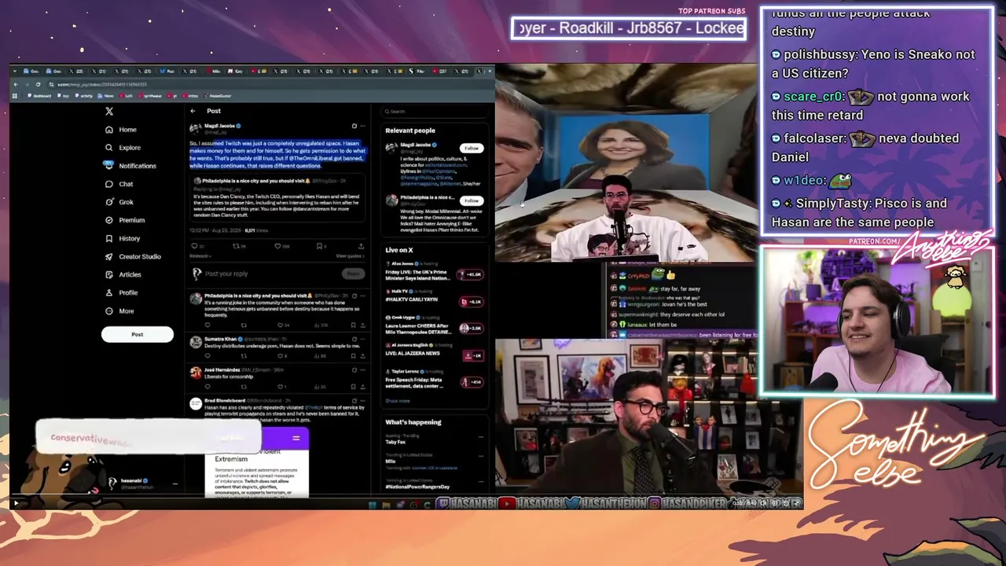Screen dimensions: 1006x566
Task: Open the HasanGuzor bookmark
Action: pyautogui.click(x=218, y=96)
